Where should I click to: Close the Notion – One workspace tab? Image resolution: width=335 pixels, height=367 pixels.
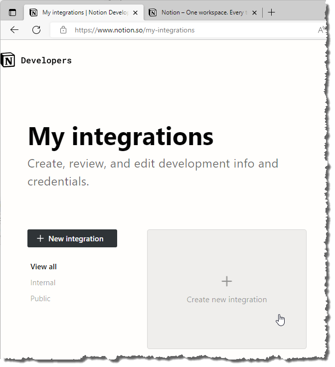pos(255,12)
